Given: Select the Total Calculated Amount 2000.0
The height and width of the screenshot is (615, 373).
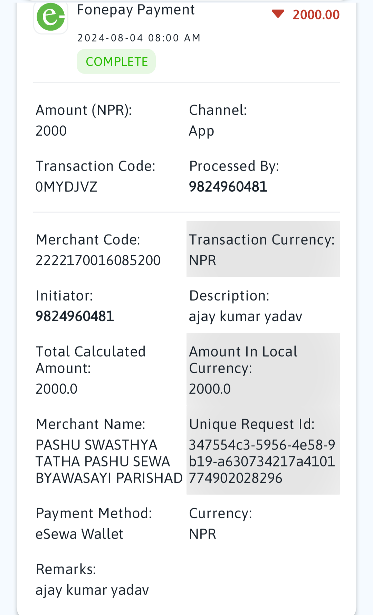Looking at the screenshot, I should tap(56, 389).
